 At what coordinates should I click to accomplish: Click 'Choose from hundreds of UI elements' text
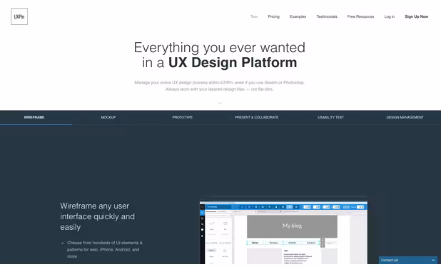pos(105,250)
